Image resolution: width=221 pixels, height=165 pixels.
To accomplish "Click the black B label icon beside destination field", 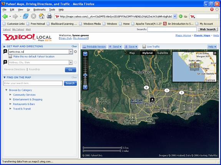I will click(x=5, y=62).
